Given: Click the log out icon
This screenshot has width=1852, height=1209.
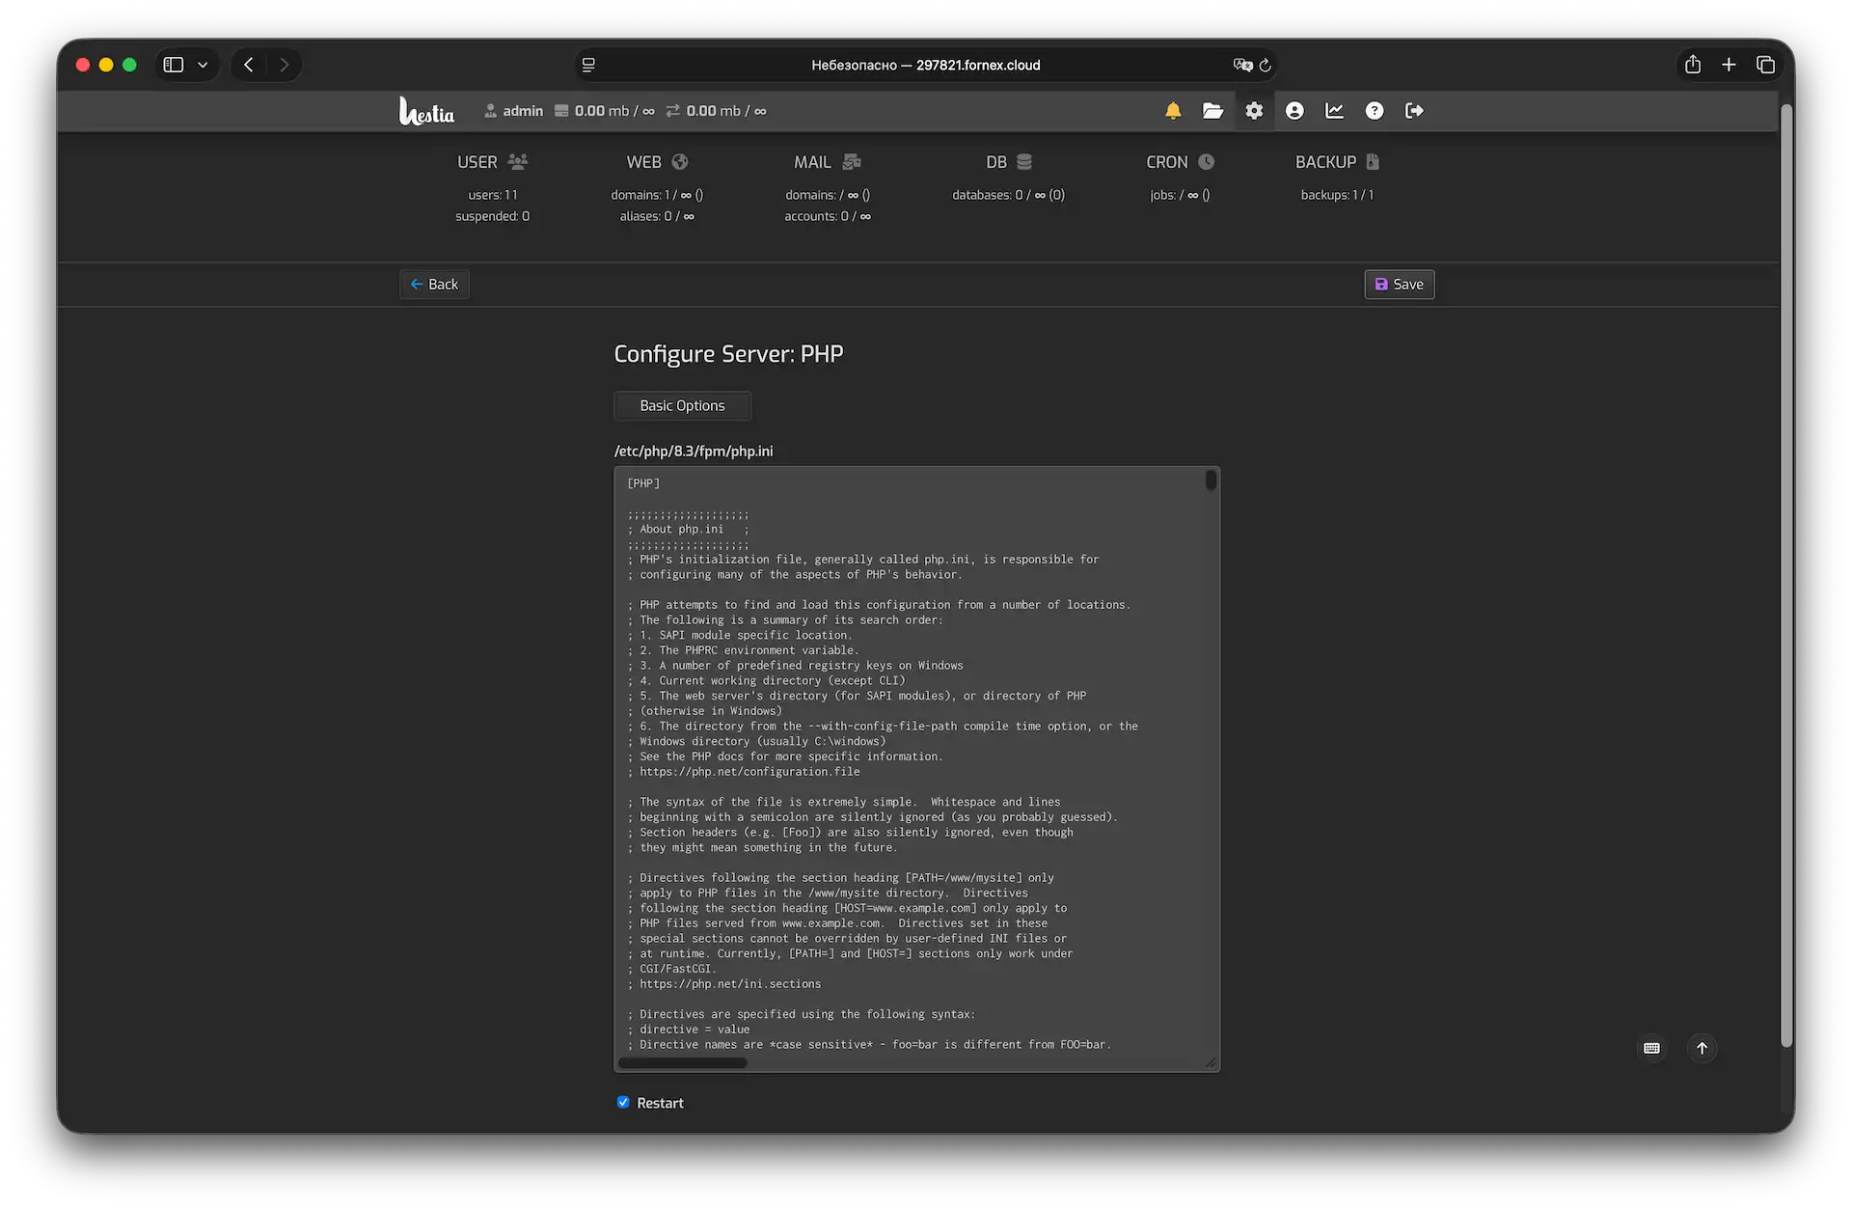Looking at the screenshot, I should (x=1415, y=111).
